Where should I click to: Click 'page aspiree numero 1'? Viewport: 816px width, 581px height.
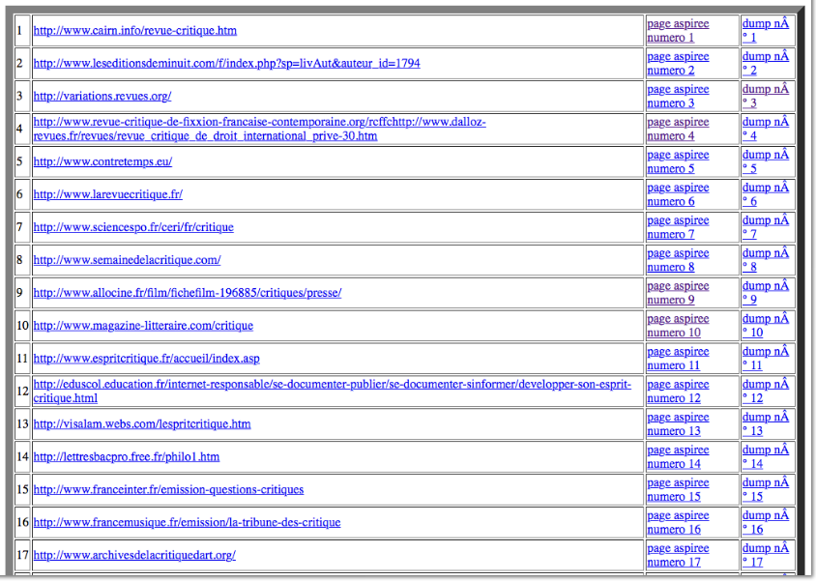coord(678,31)
